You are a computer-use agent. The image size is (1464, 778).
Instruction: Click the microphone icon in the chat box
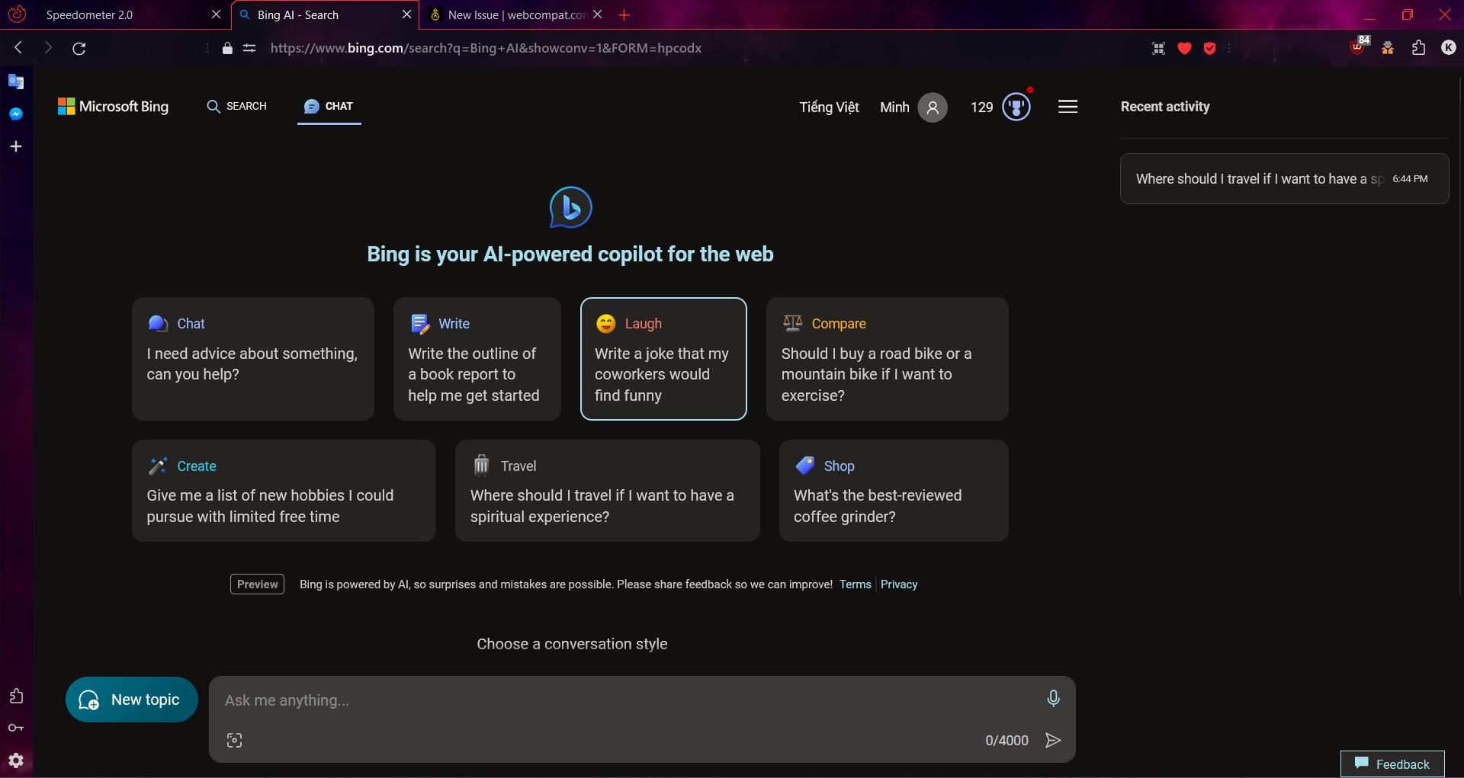[1054, 699]
